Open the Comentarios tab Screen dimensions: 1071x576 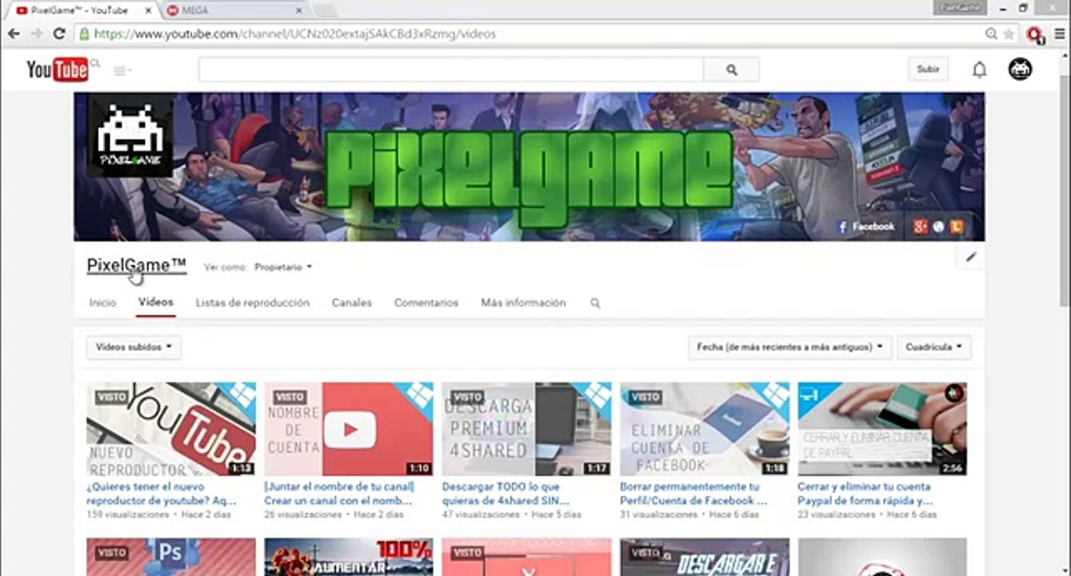click(426, 303)
